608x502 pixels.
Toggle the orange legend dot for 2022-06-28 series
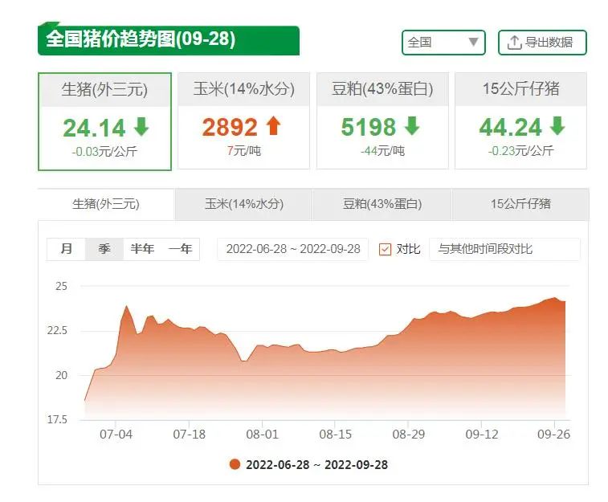(x=235, y=464)
